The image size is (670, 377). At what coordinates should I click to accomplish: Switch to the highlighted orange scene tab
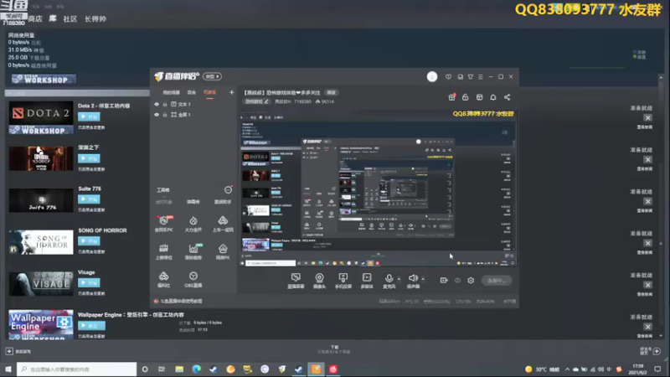[x=209, y=92]
